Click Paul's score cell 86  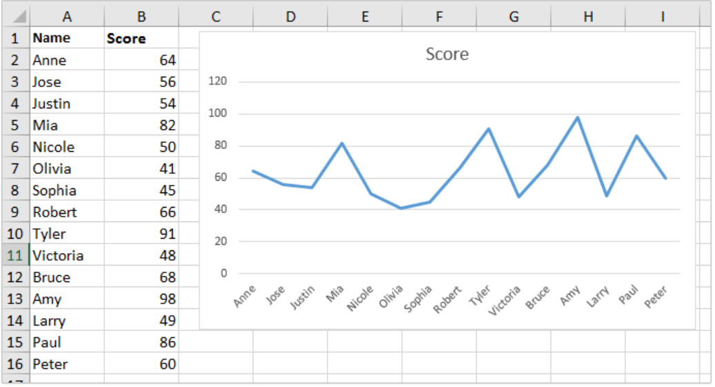click(141, 342)
